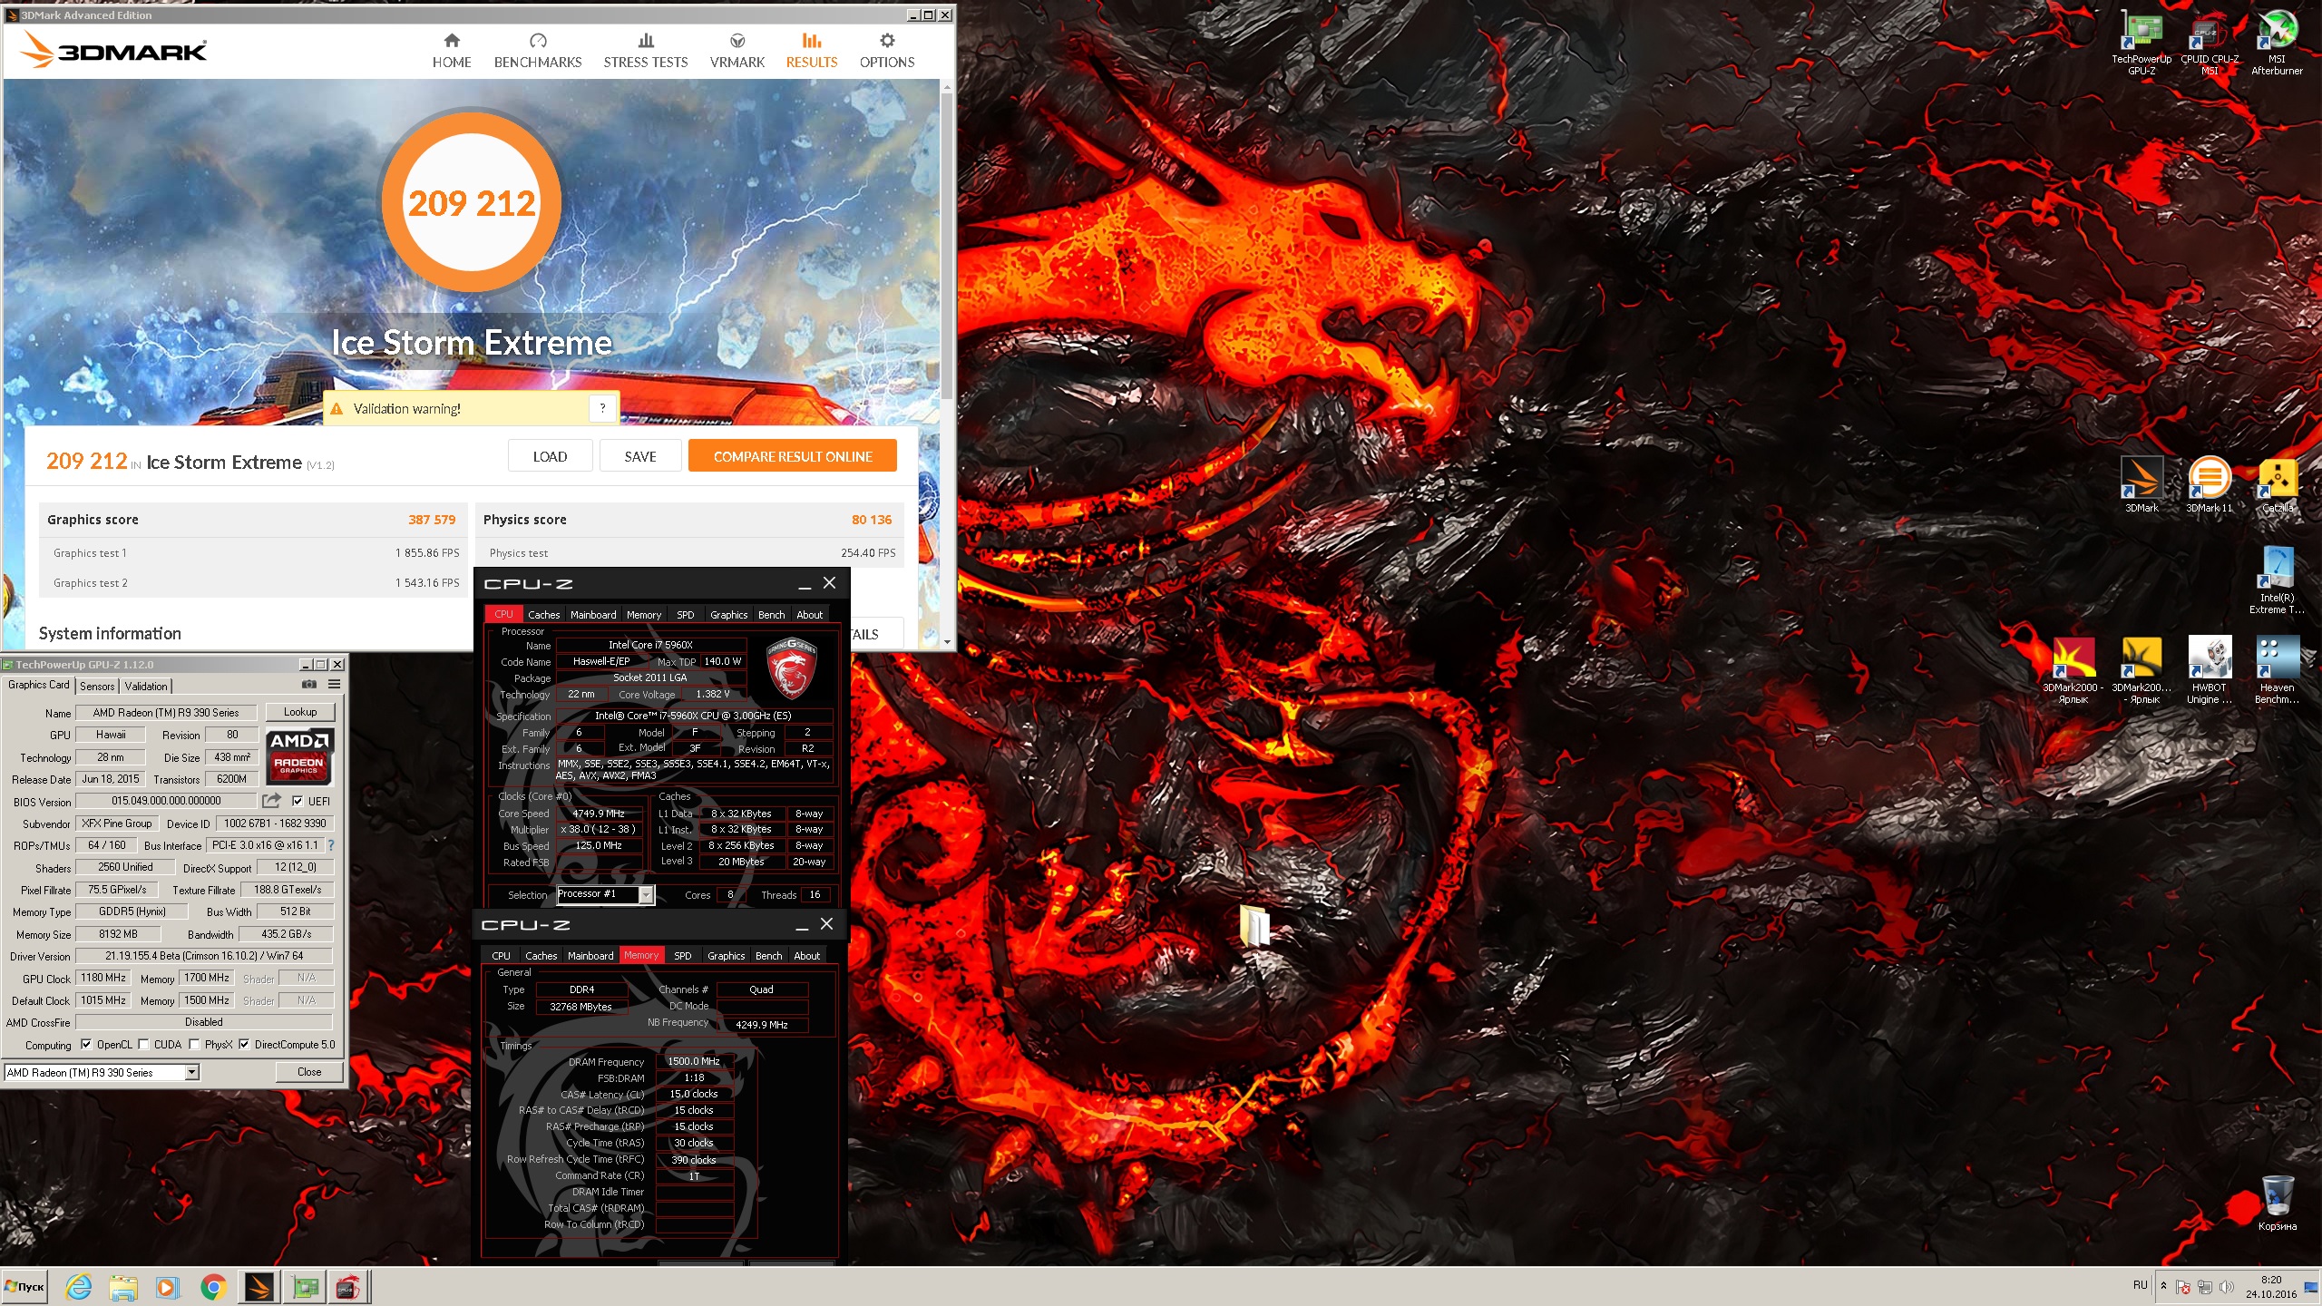Toggle UEFI checkbox in GPU-Z

pyautogui.click(x=297, y=801)
